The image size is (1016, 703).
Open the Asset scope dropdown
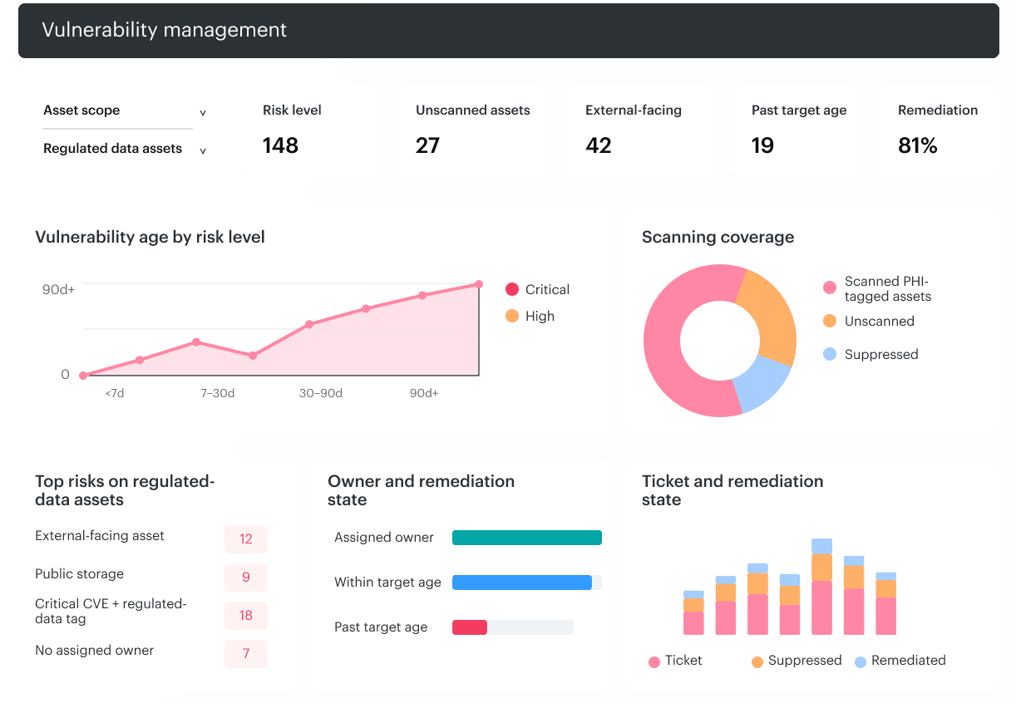coord(125,111)
